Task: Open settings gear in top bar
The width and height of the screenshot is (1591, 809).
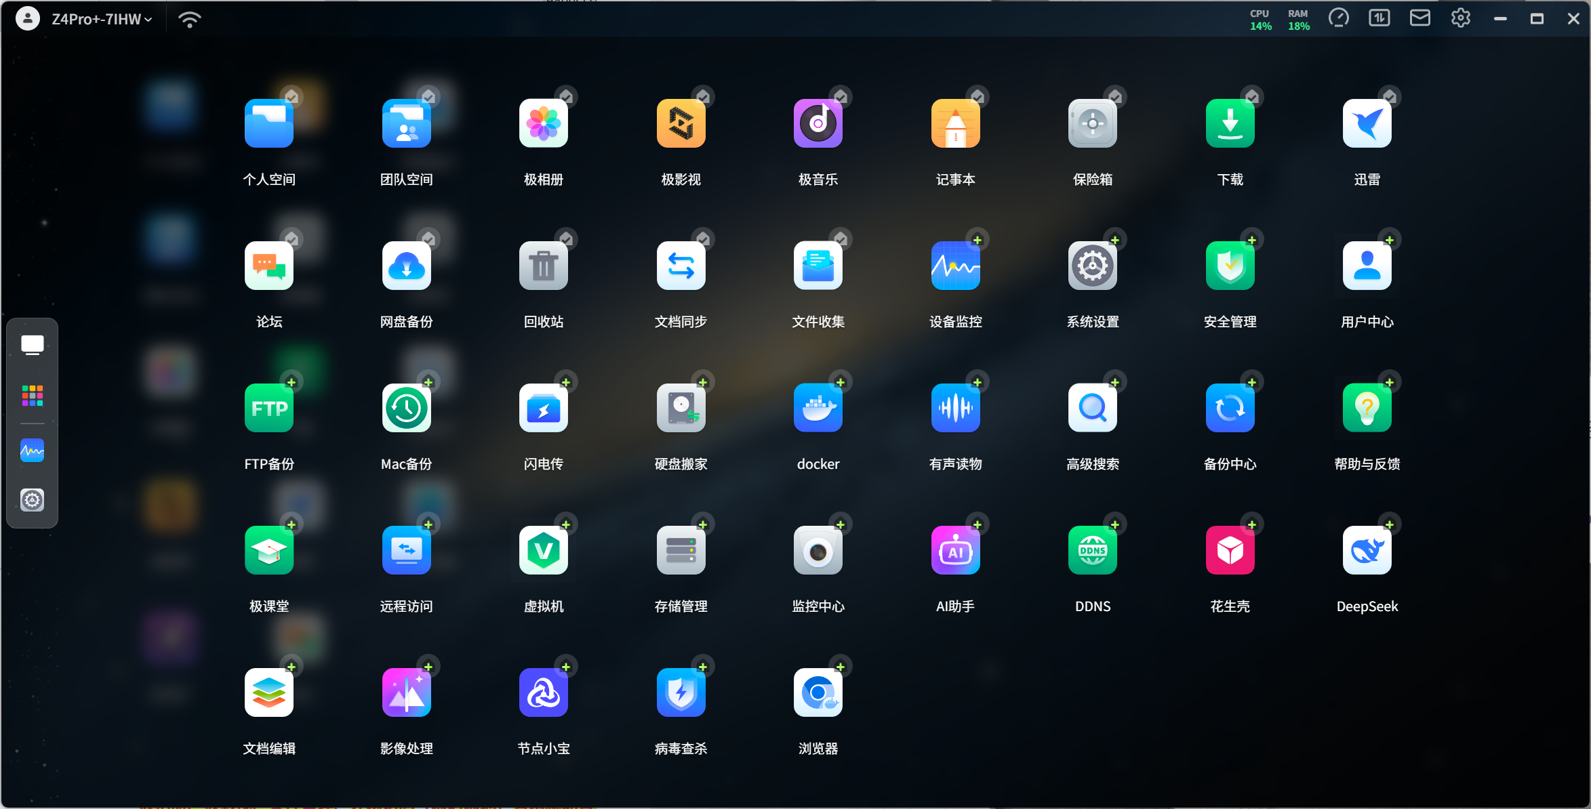Action: point(1460,18)
